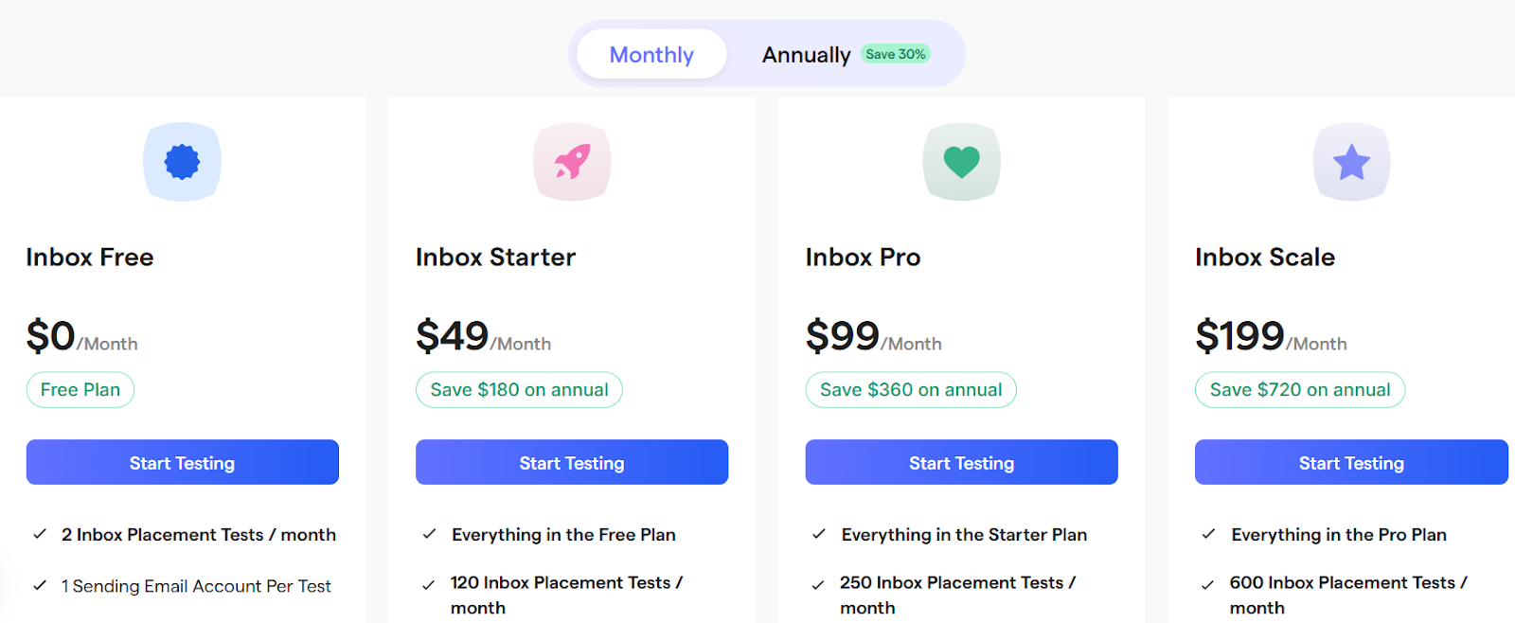The image size is (1515, 623).
Task: Start Testing the Inbox Scale plan
Action: pos(1351,462)
